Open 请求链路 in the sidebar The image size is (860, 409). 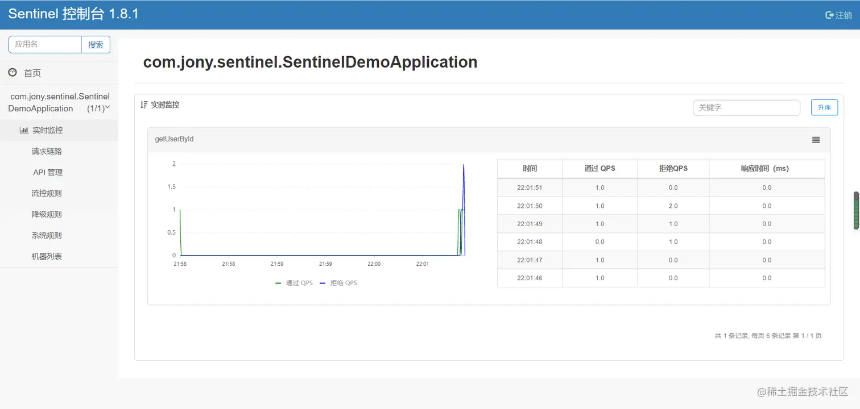47,152
